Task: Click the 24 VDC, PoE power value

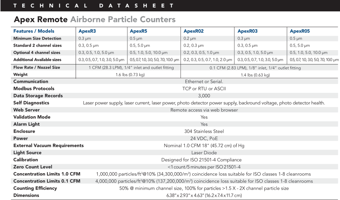Action: coord(204,138)
